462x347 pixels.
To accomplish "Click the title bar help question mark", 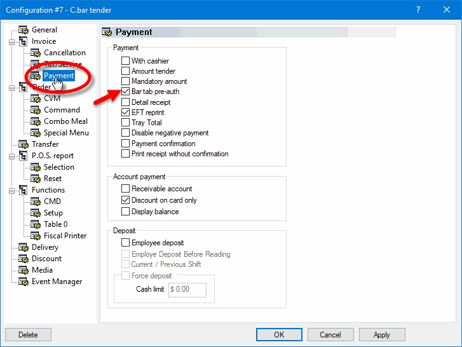I will (x=418, y=10).
